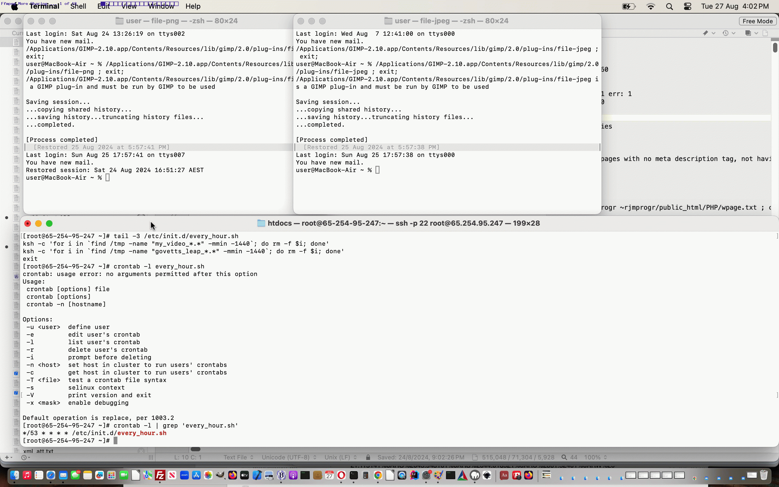Open Spotlight search in menu bar

pyautogui.click(x=669, y=6)
